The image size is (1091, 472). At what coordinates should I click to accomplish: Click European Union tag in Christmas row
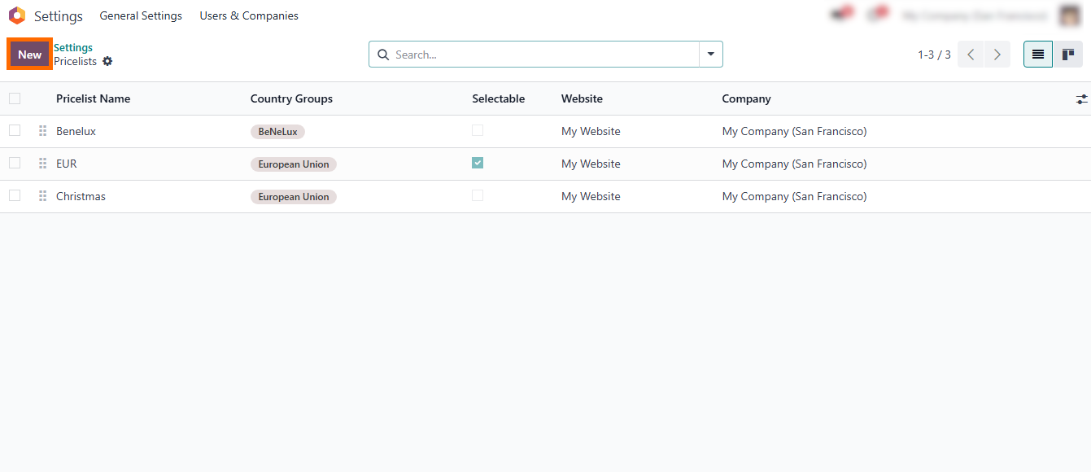[294, 197]
